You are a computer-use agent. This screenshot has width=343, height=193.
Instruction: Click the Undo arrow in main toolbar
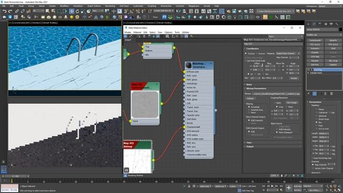pos(4,11)
